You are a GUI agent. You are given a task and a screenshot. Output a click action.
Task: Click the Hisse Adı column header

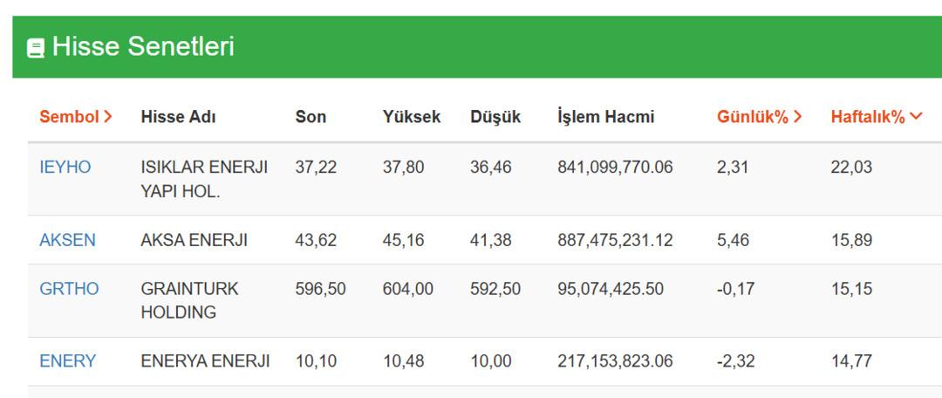pos(178,117)
